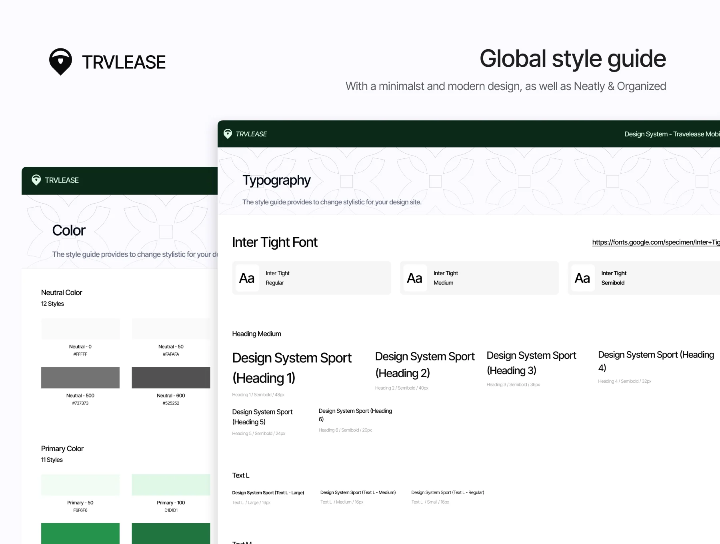Click the 'Heading Medium' section label

click(x=257, y=334)
